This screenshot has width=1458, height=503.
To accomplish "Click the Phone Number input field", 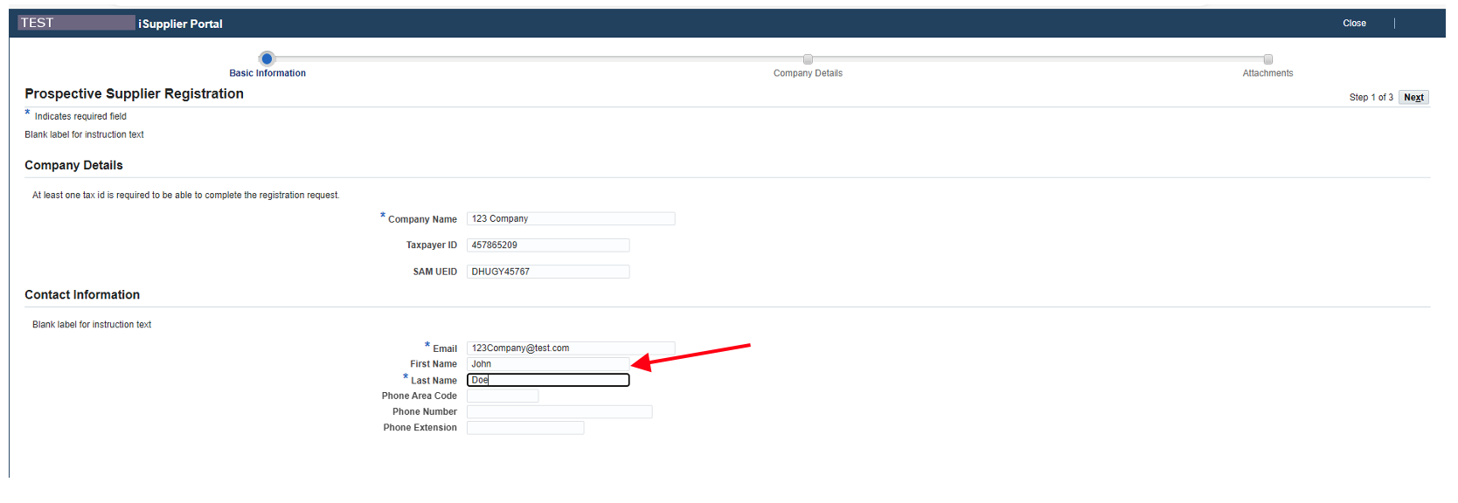I will pos(559,412).
